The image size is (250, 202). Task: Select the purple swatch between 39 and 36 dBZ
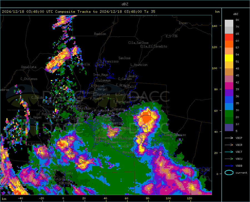229,93
